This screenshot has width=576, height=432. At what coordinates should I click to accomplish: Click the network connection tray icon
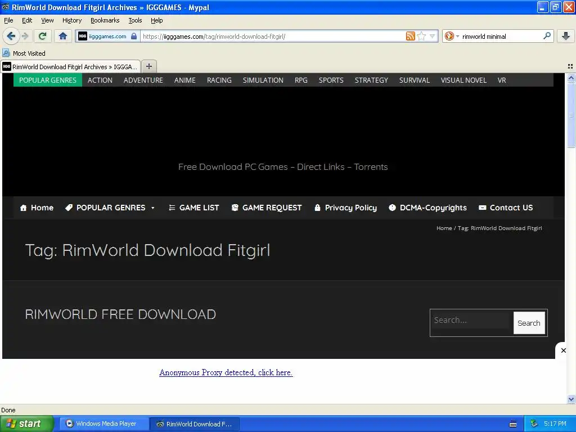[534, 424]
